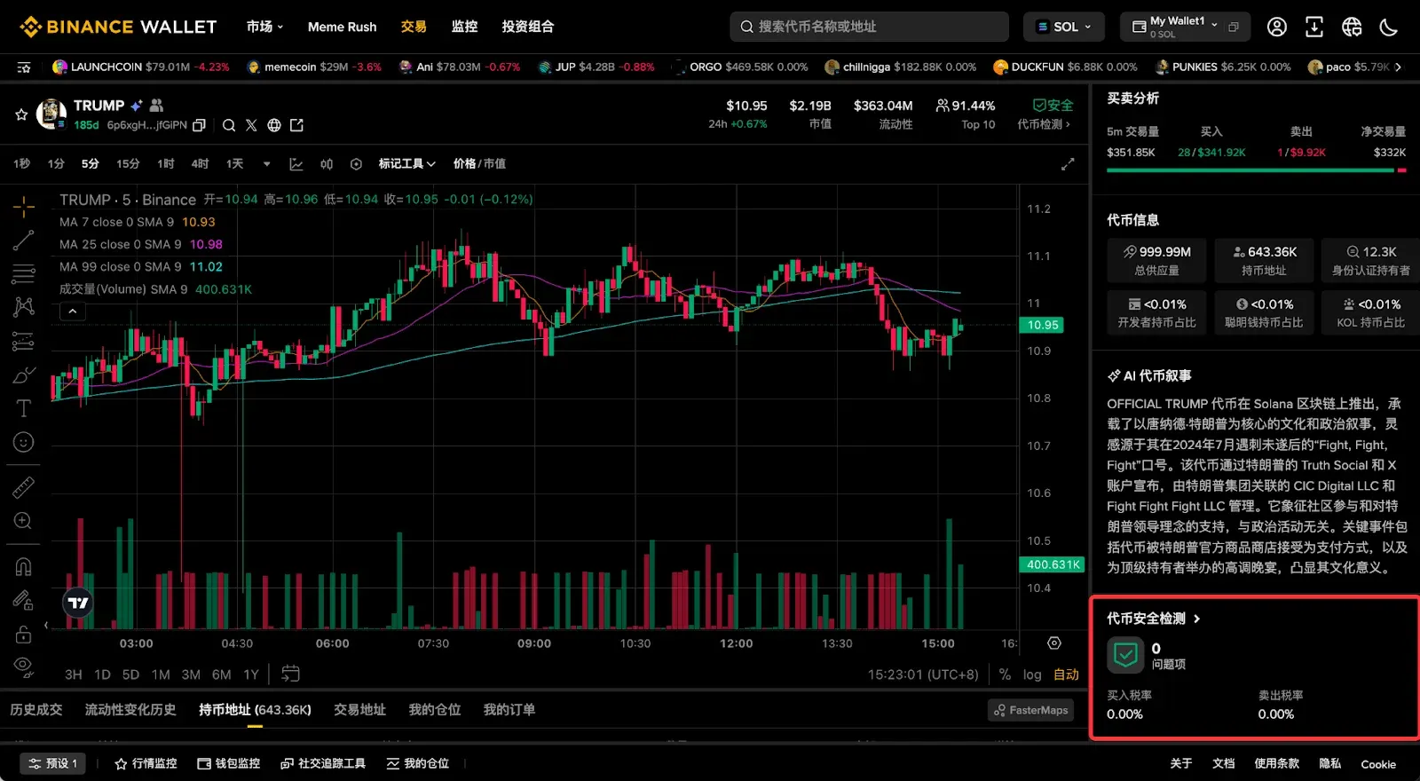Open the Meme Rush tab

click(342, 27)
